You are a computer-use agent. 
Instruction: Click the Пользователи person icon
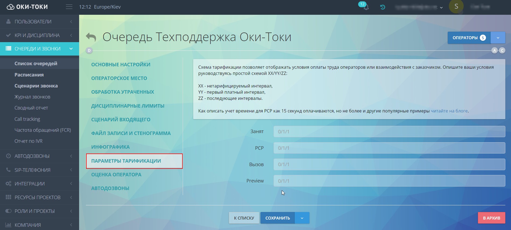[x=8, y=21]
